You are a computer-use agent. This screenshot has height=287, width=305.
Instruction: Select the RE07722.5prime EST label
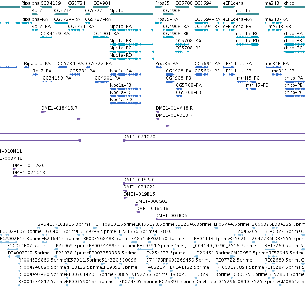pos(234,260)
